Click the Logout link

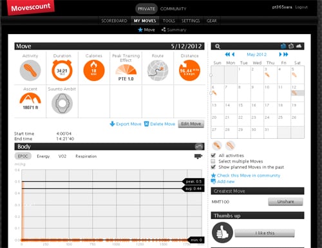pos(301,7)
